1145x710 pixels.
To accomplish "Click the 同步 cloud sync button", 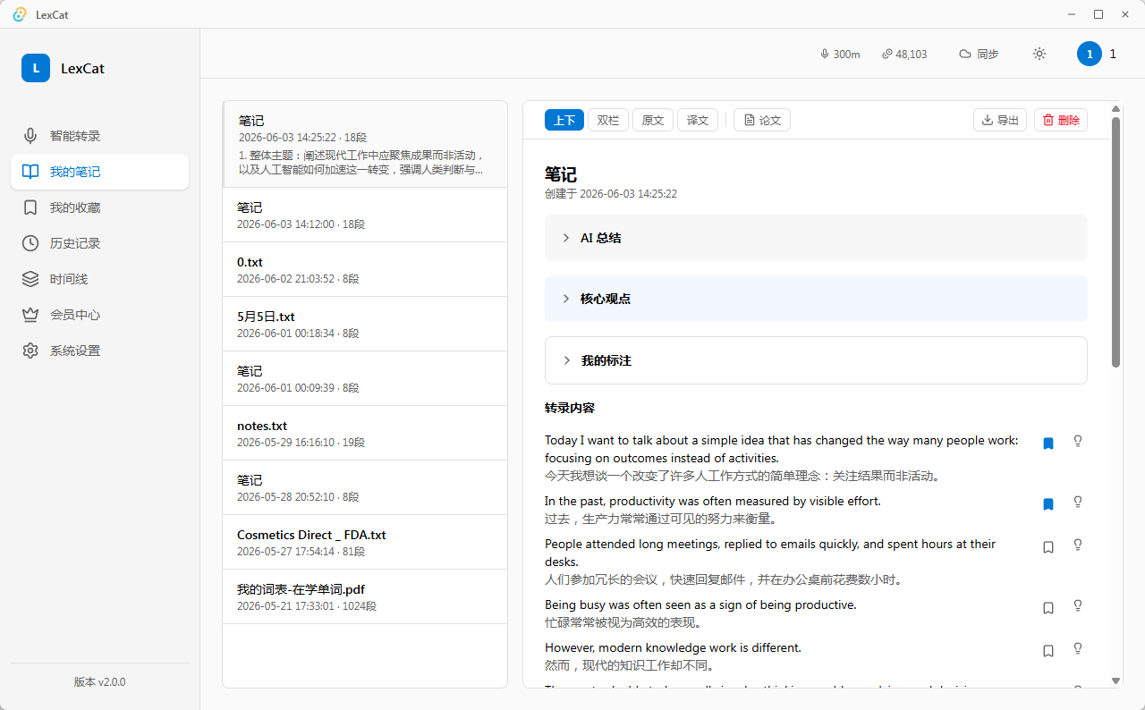I will (979, 54).
